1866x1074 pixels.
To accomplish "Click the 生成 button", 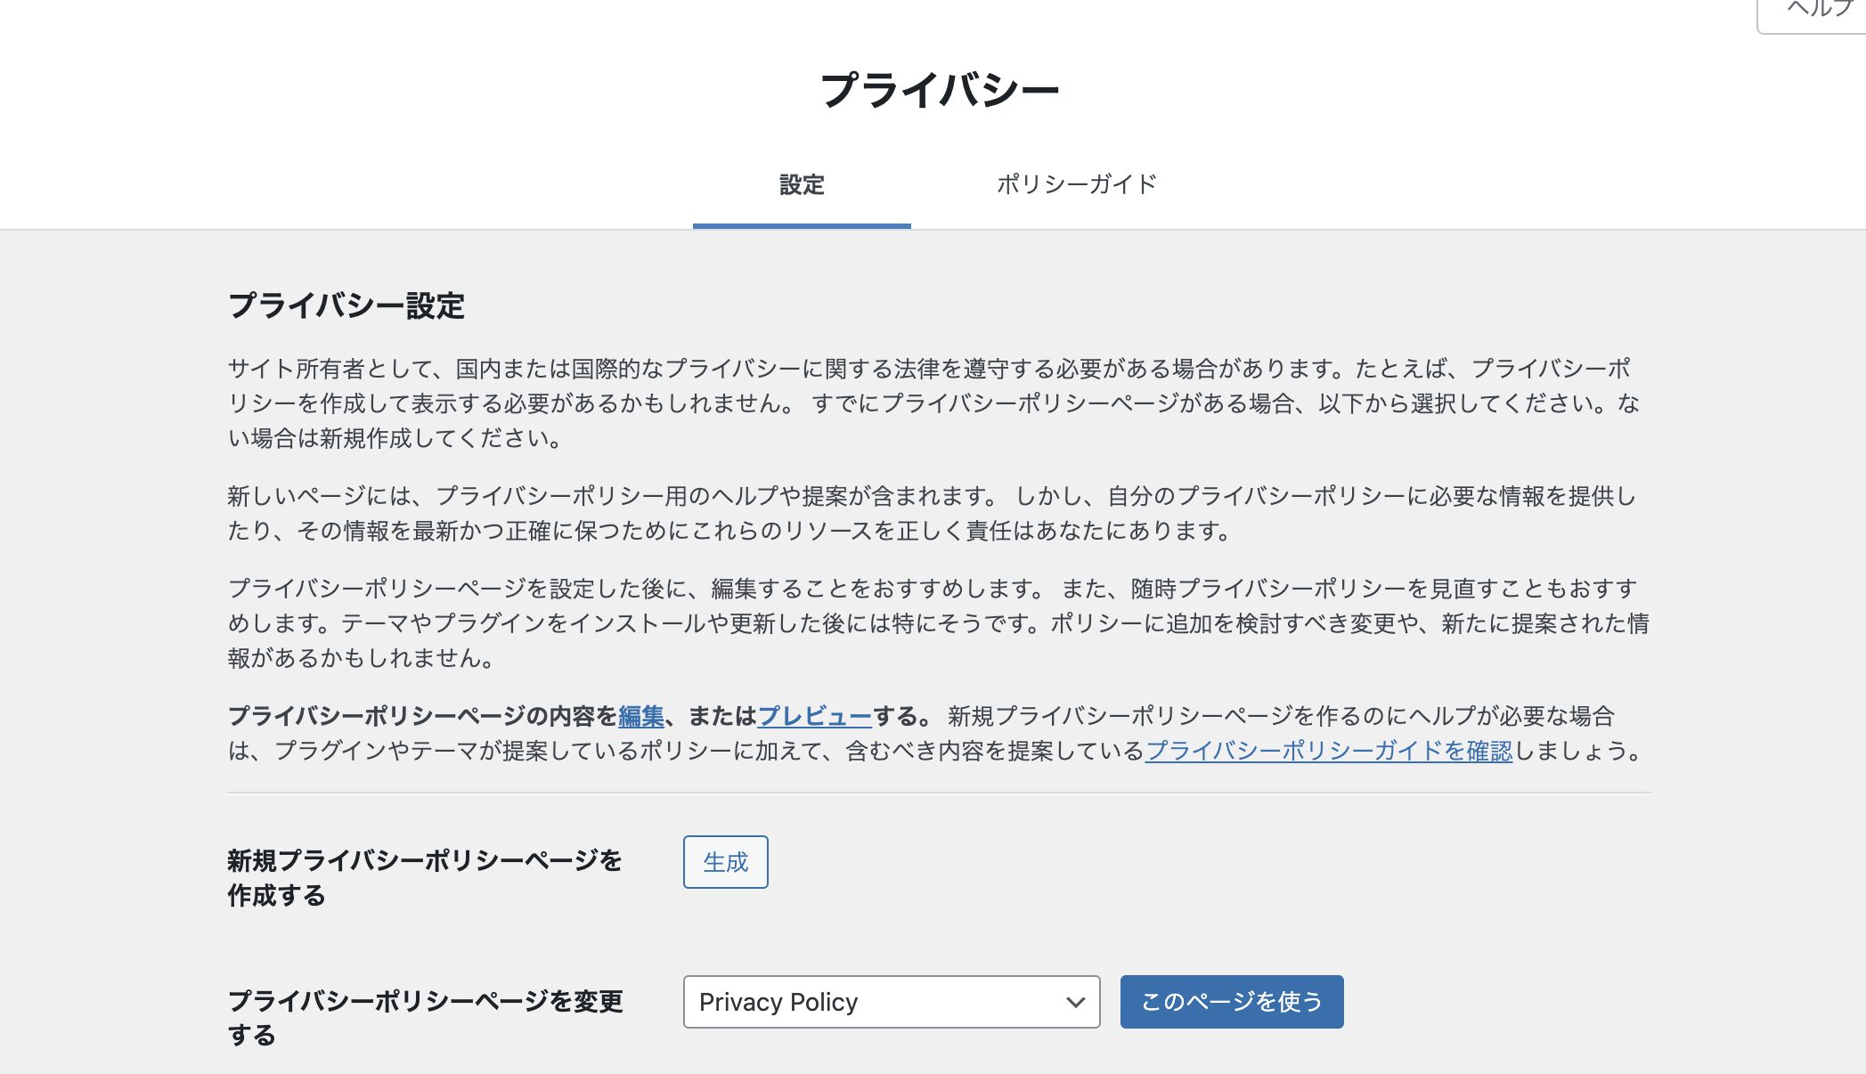I will [726, 862].
